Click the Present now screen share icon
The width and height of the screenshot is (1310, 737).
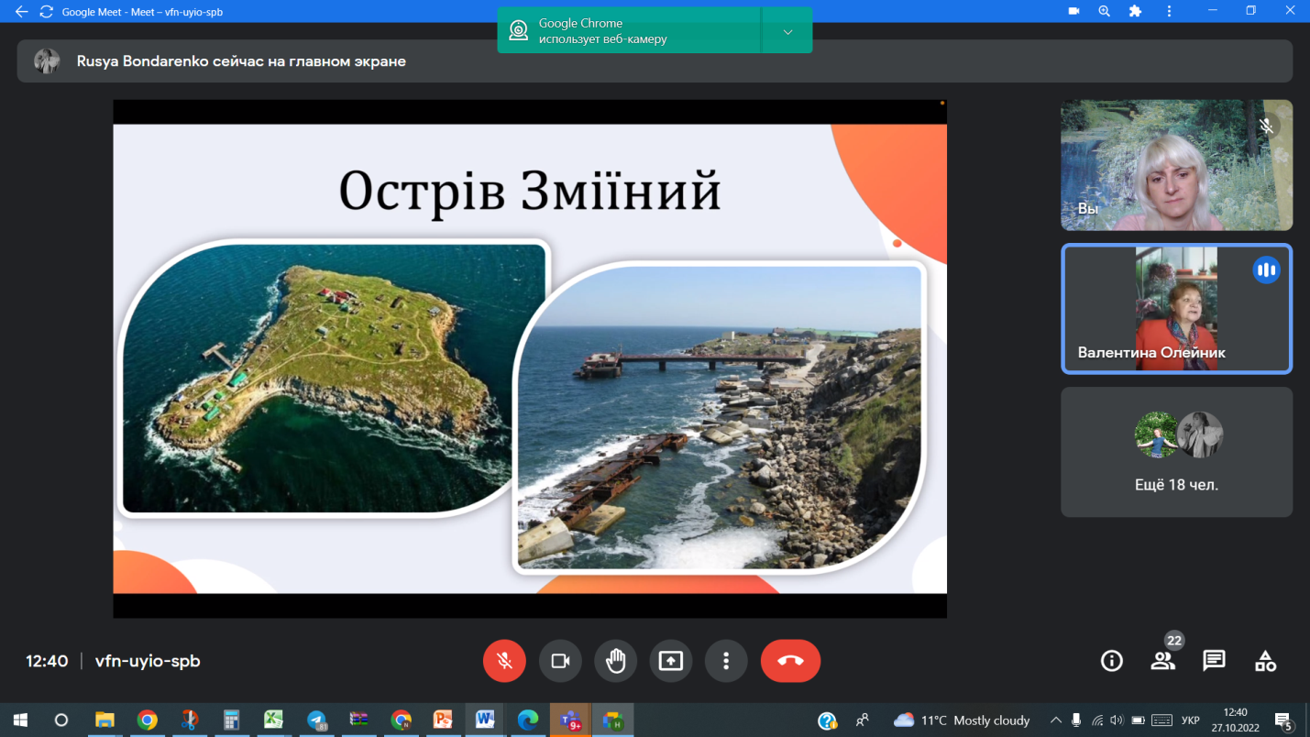671,661
